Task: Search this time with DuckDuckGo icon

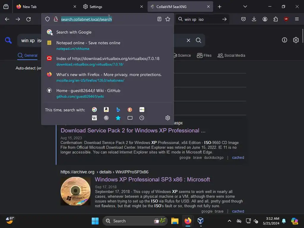Action: point(130,110)
